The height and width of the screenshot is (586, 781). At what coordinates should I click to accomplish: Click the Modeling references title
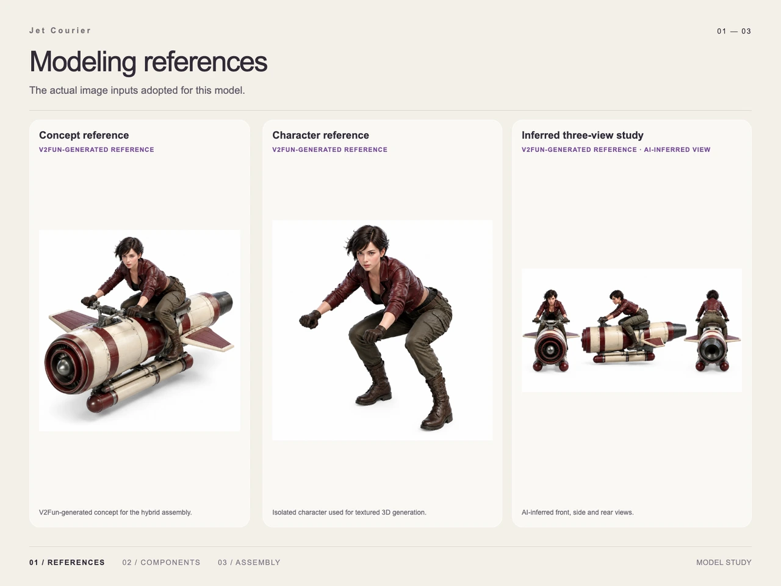tap(148, 62)
